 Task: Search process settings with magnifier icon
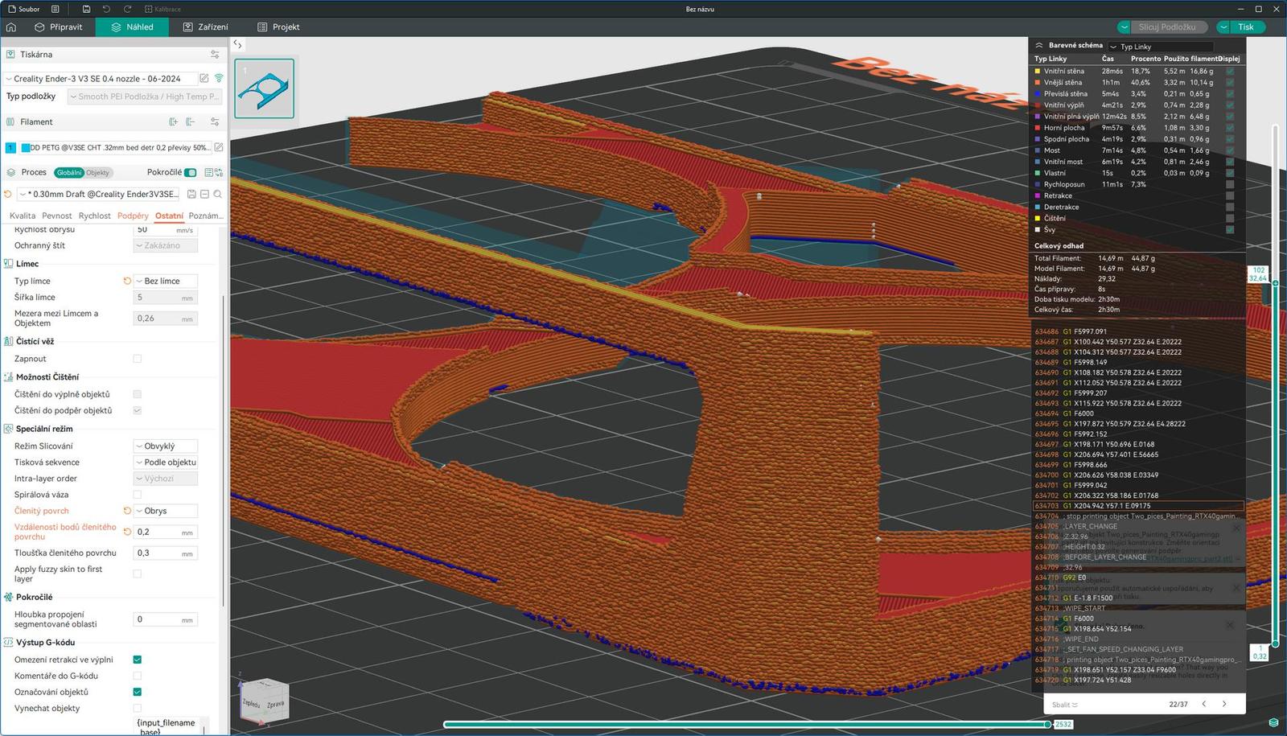point(217,194)
